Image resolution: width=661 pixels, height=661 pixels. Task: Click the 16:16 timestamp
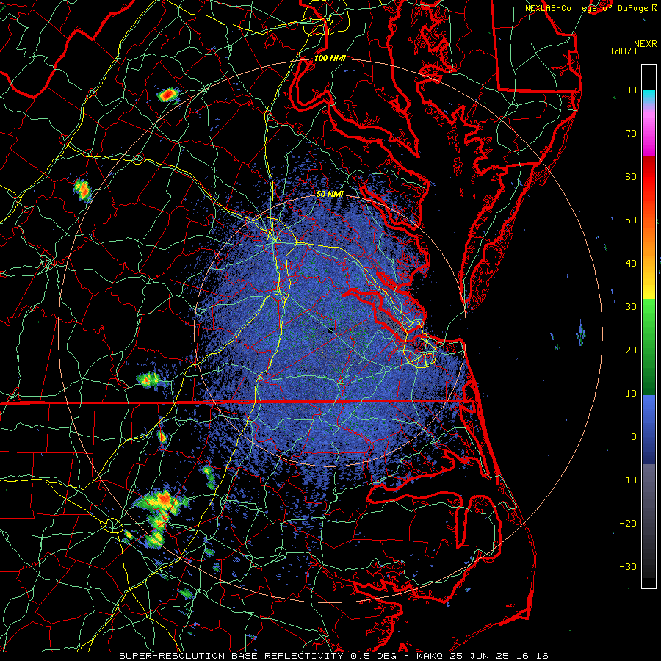[532, 656]
